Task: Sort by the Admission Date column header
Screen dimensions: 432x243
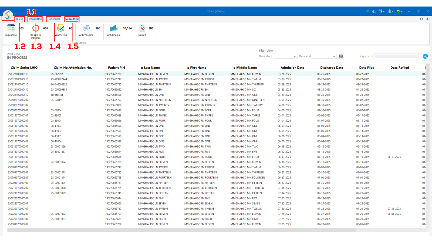Action: click(x=292, y=68)
